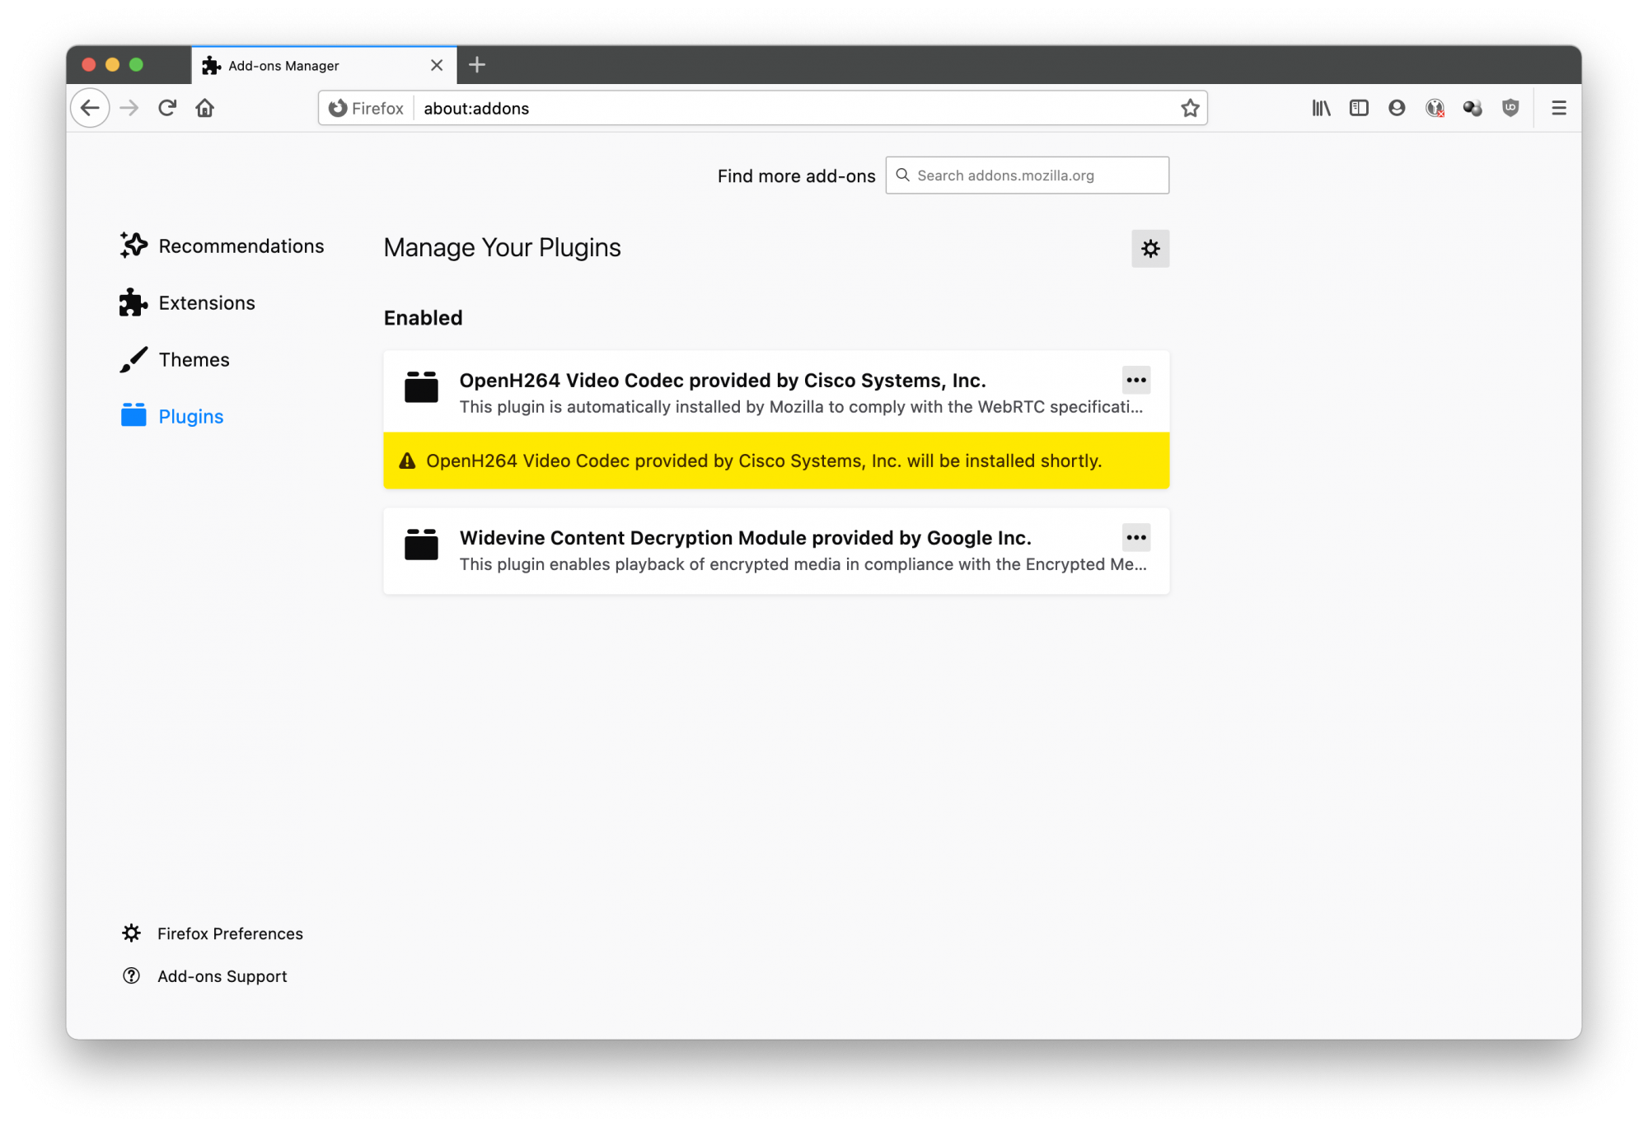Open the Library toolbar icon

(1321, 108)
